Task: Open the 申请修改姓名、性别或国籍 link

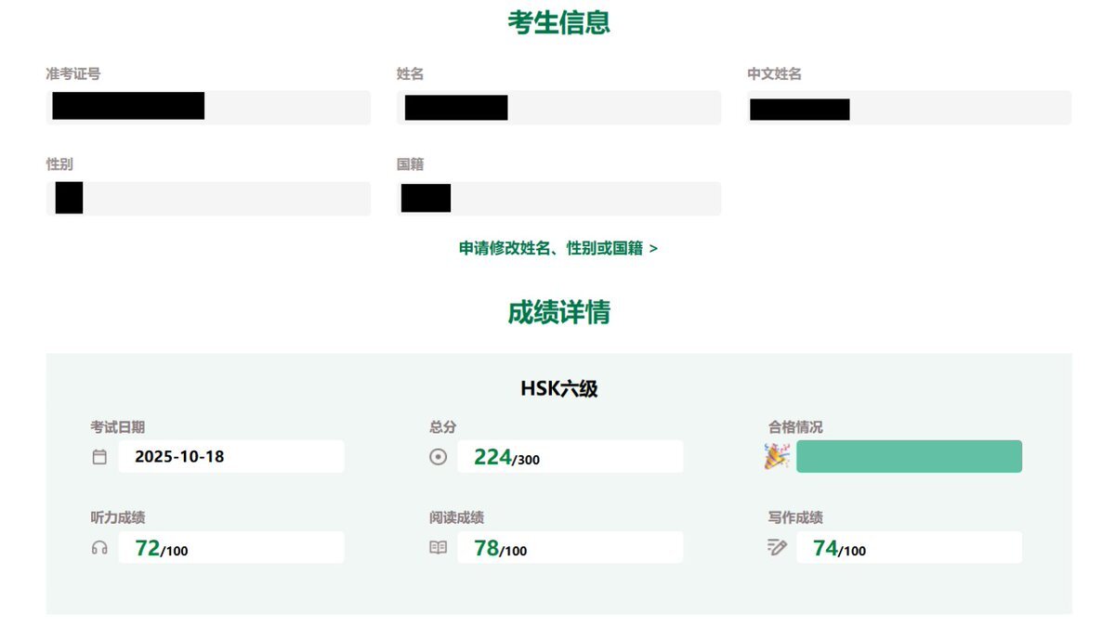Action: pos(558,248)
